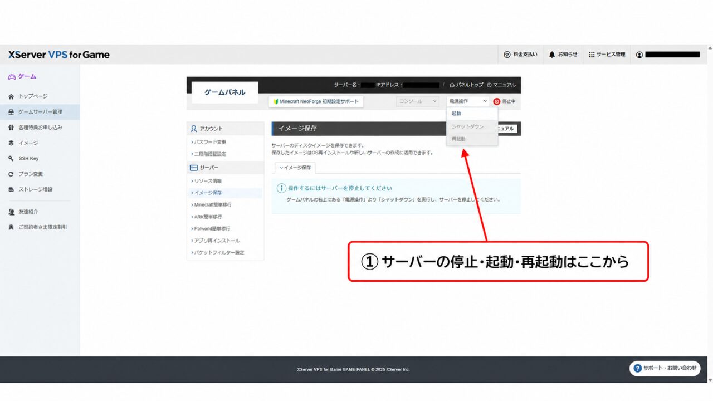Open ゲームサーバー管理 in the sidebar
The height and width of the screenshot is (401, 713).
[40, 112]
